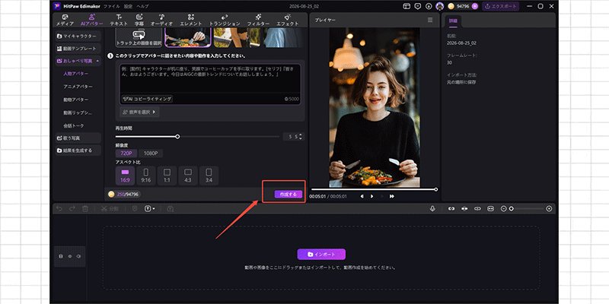Click the microphone voiceover record icon
Screen dimensions: 609x304
tap(432, 208)
